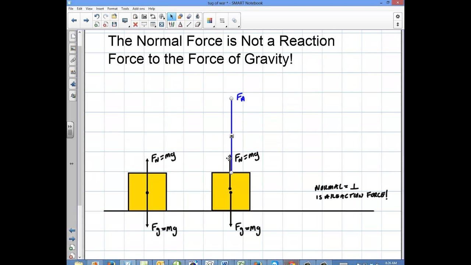
Task: Open the Gallery tab
Action: point(73,48)
